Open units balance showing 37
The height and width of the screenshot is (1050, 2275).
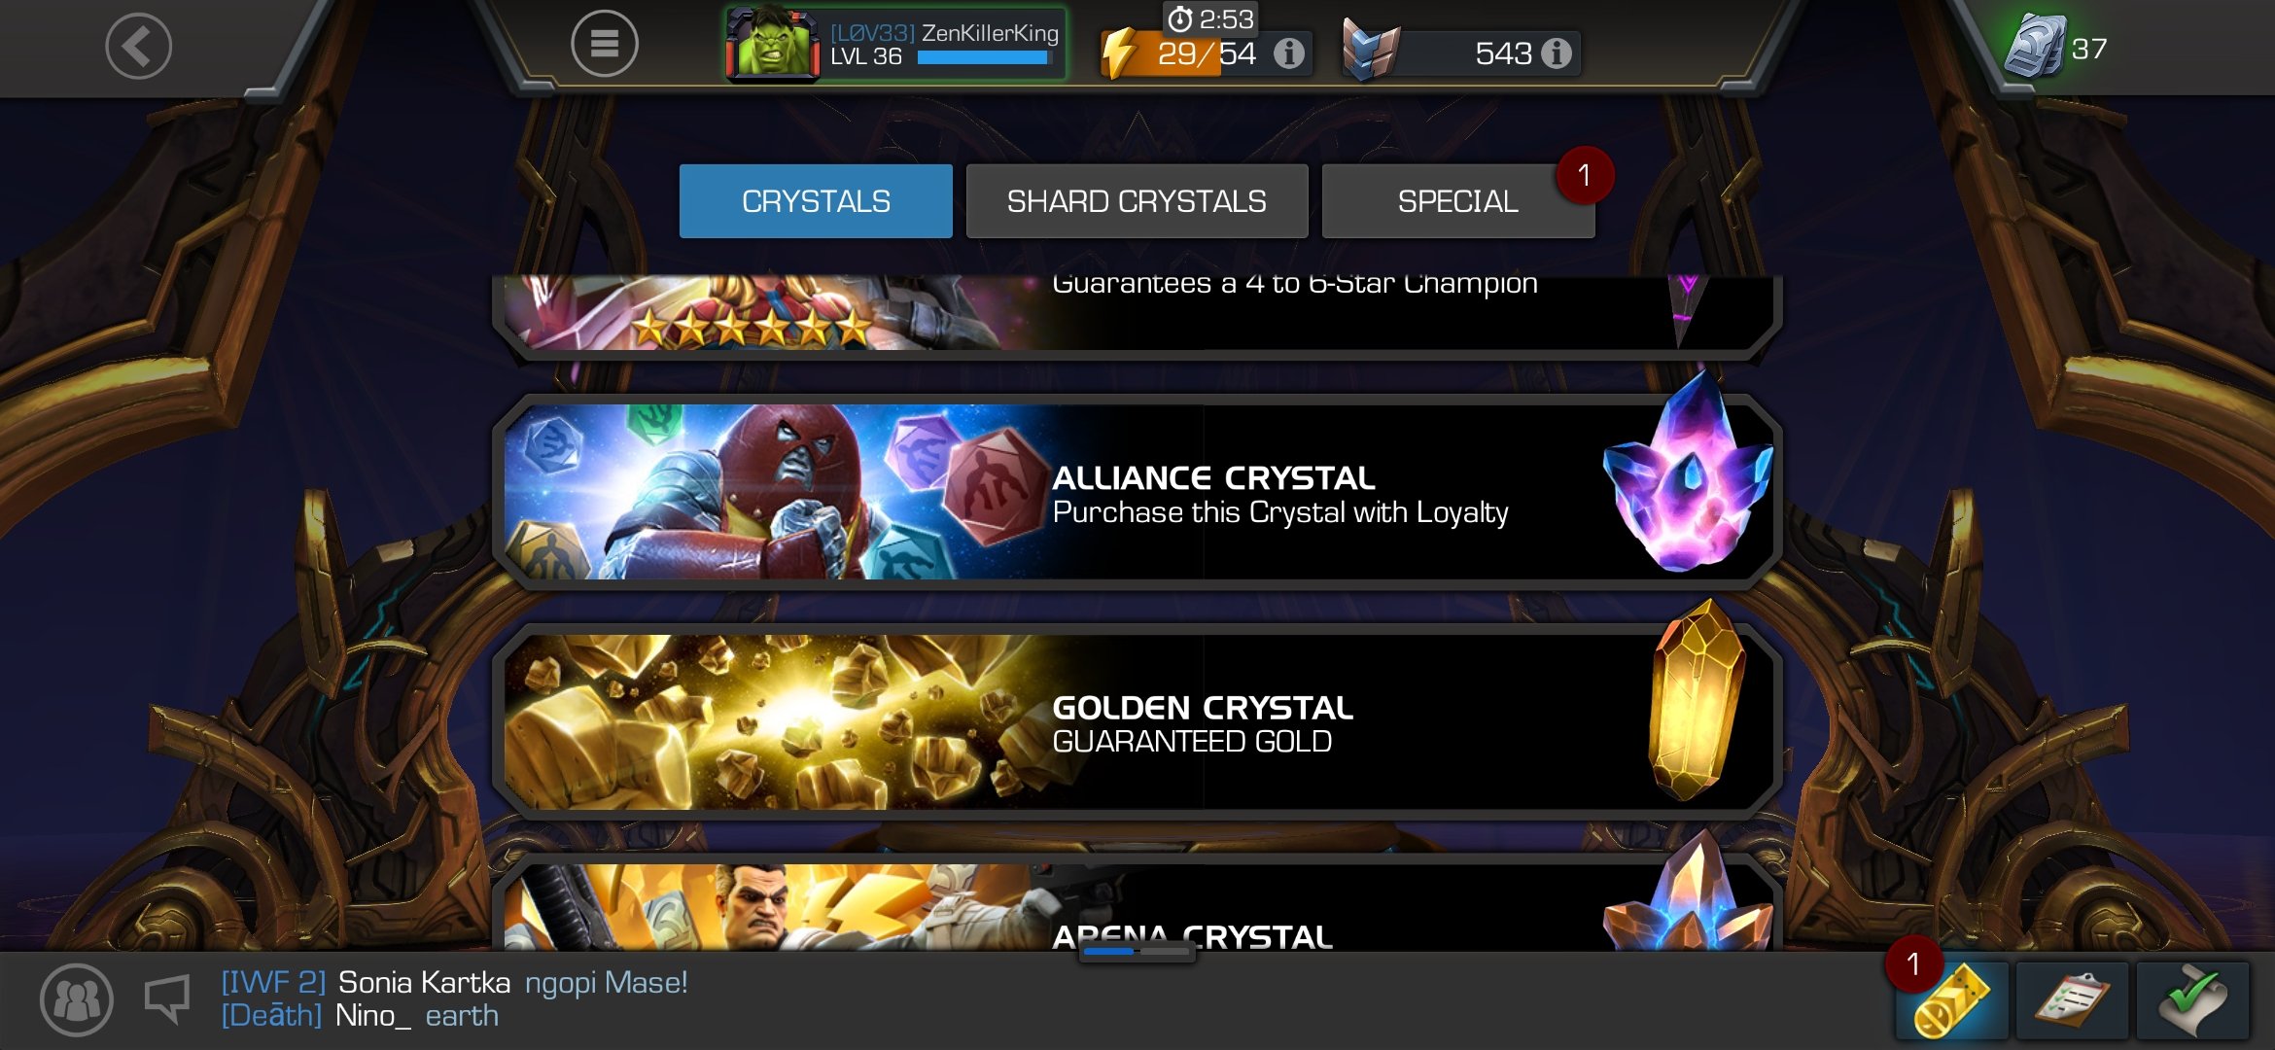[2056, 47]
